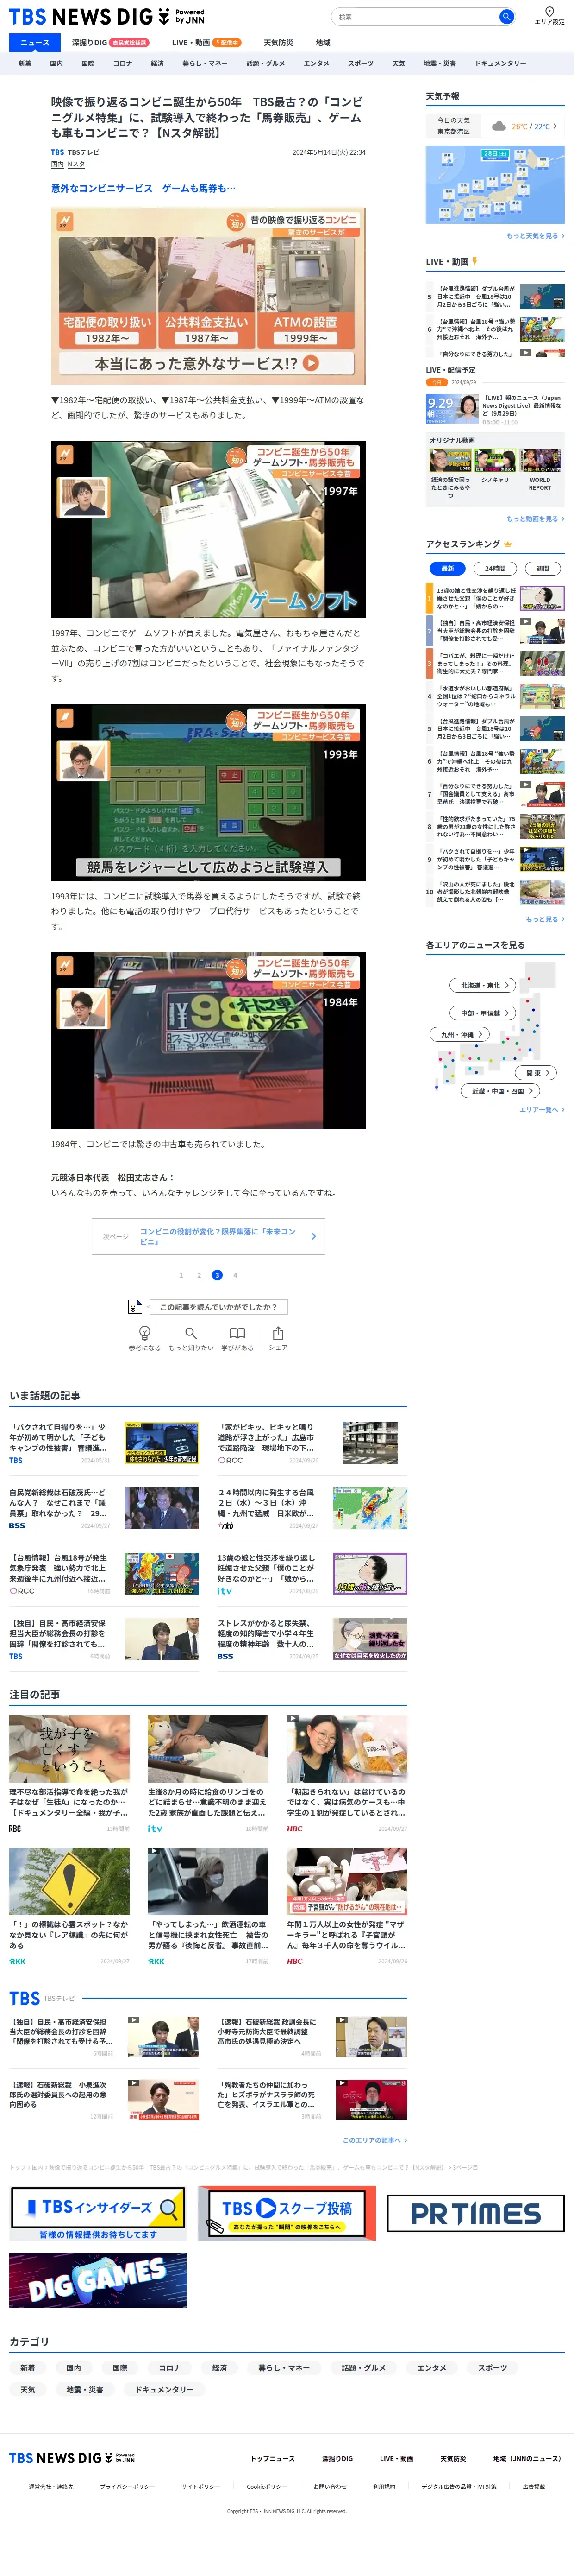Click the 国内 breadcrumb tag under byline
Screen dimensions: 574x2576
click(x=57, y=164)
